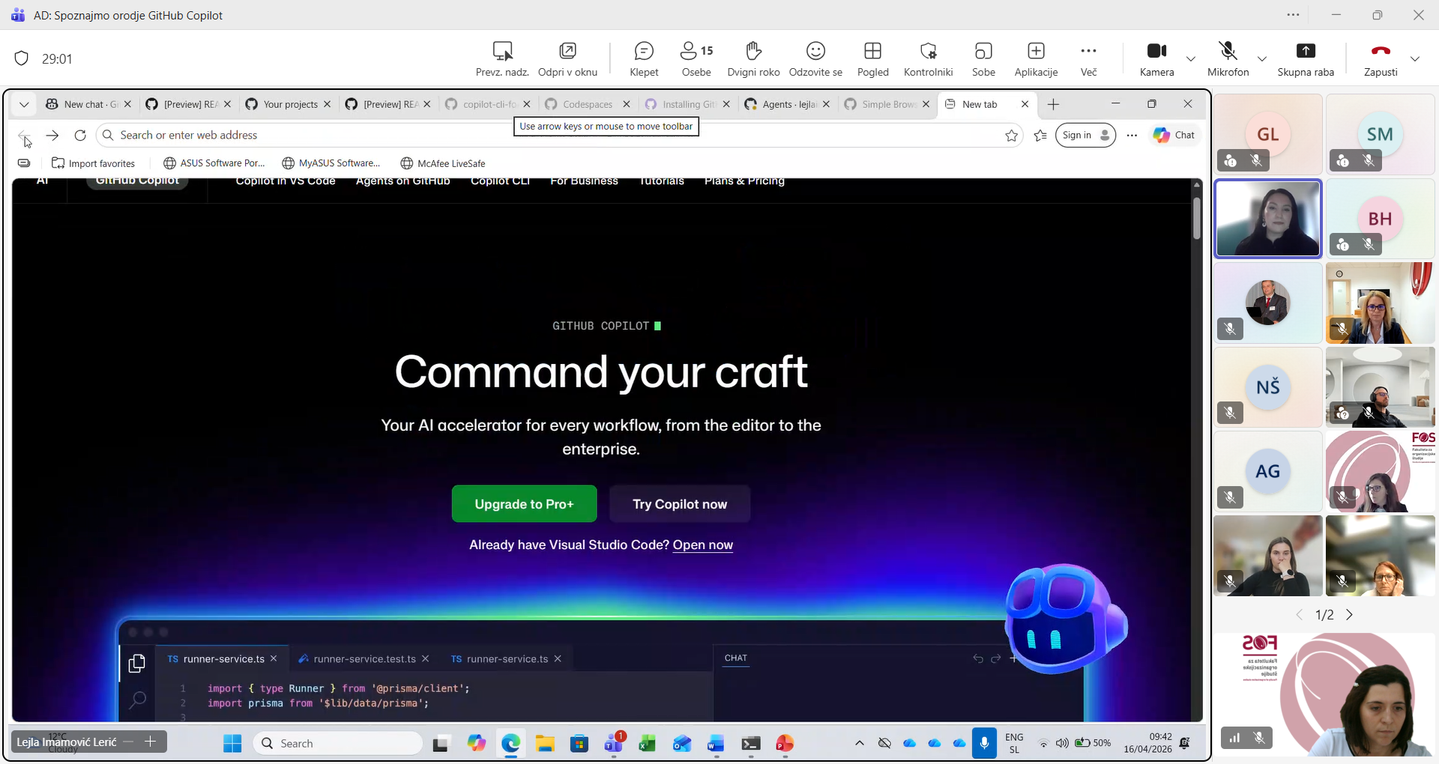Open the Sobe breakout rooms
The height and width of the screenshot is (764, 1439).
tap(983, 58)
